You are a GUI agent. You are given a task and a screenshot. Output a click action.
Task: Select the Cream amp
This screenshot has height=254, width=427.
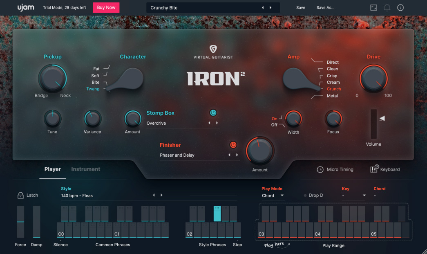click(x=333, y=82)
